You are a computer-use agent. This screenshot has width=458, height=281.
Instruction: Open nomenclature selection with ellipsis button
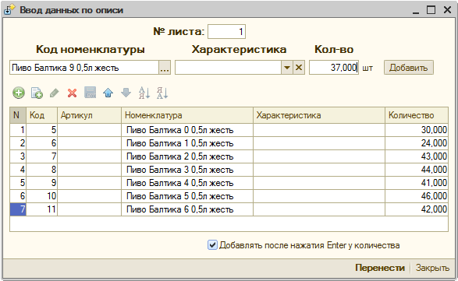(165, 68)
